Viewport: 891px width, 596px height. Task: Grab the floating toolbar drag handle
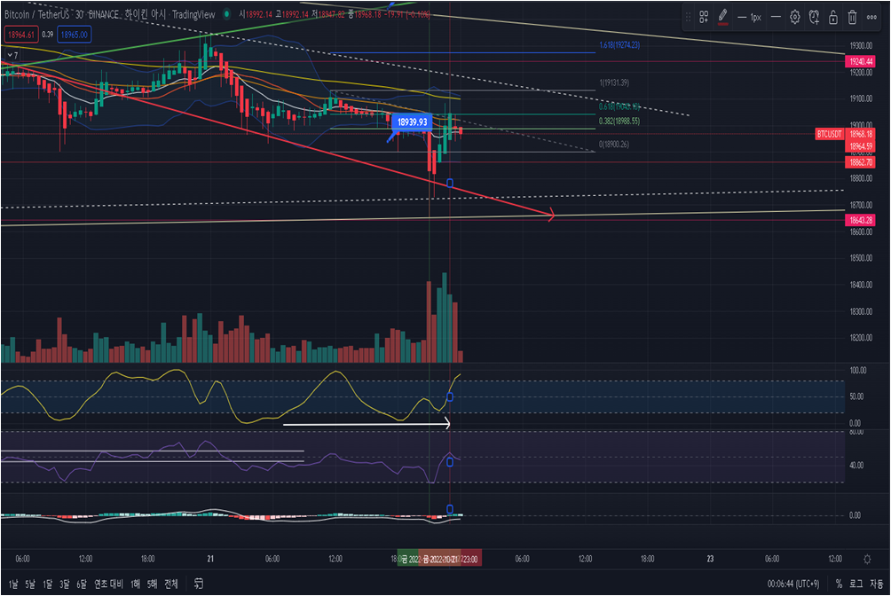click(x=688, y=17)
